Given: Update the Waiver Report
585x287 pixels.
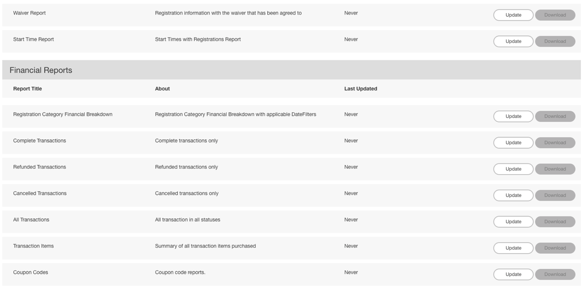Looking at the screenshot, I should (513, 15).
